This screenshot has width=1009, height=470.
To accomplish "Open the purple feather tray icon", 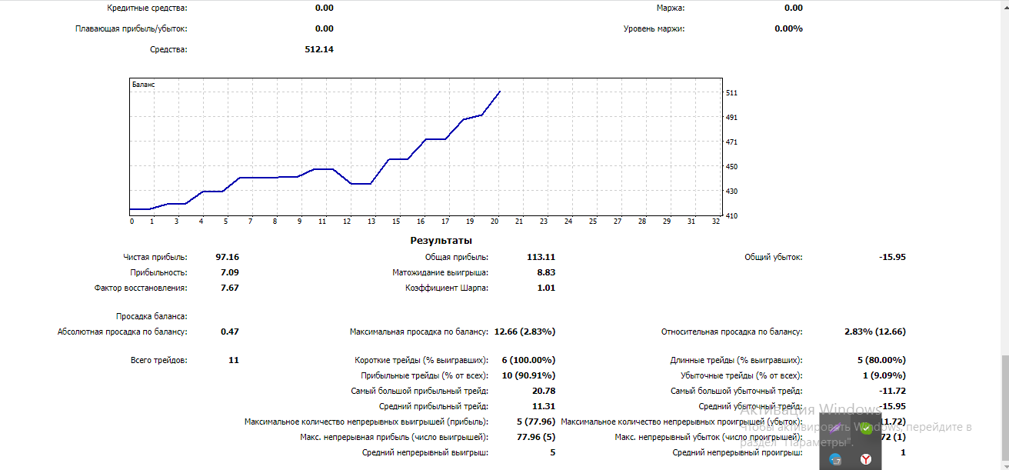I will [835, 428].
